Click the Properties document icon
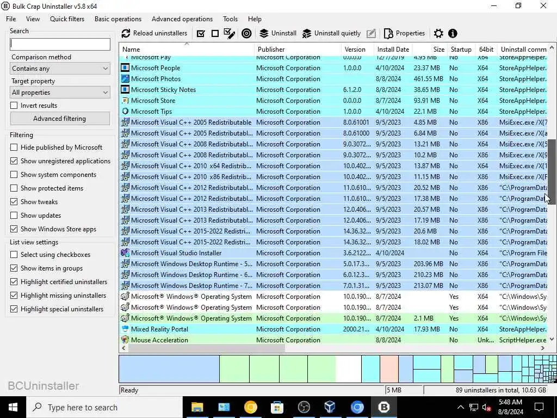 pyautogui.click(x=388, y=33)
